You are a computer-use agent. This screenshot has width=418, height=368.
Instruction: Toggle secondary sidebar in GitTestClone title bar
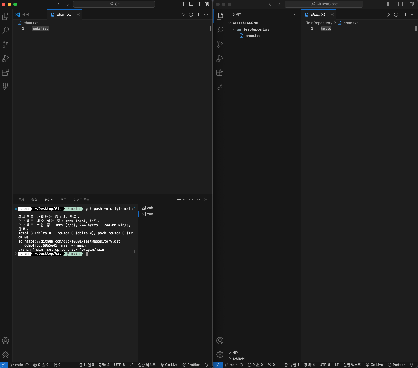click(x=404, y=4)
